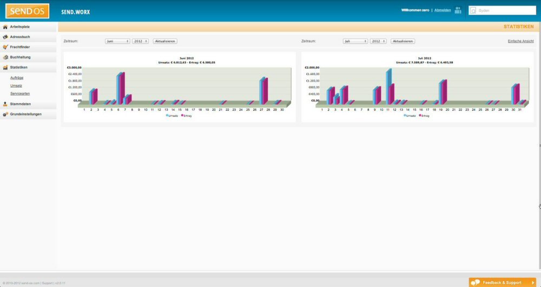Screen dimensions: 541x287
Task: Click the Ertrag legend marker in Juli chart
Action: click(420, 116)
